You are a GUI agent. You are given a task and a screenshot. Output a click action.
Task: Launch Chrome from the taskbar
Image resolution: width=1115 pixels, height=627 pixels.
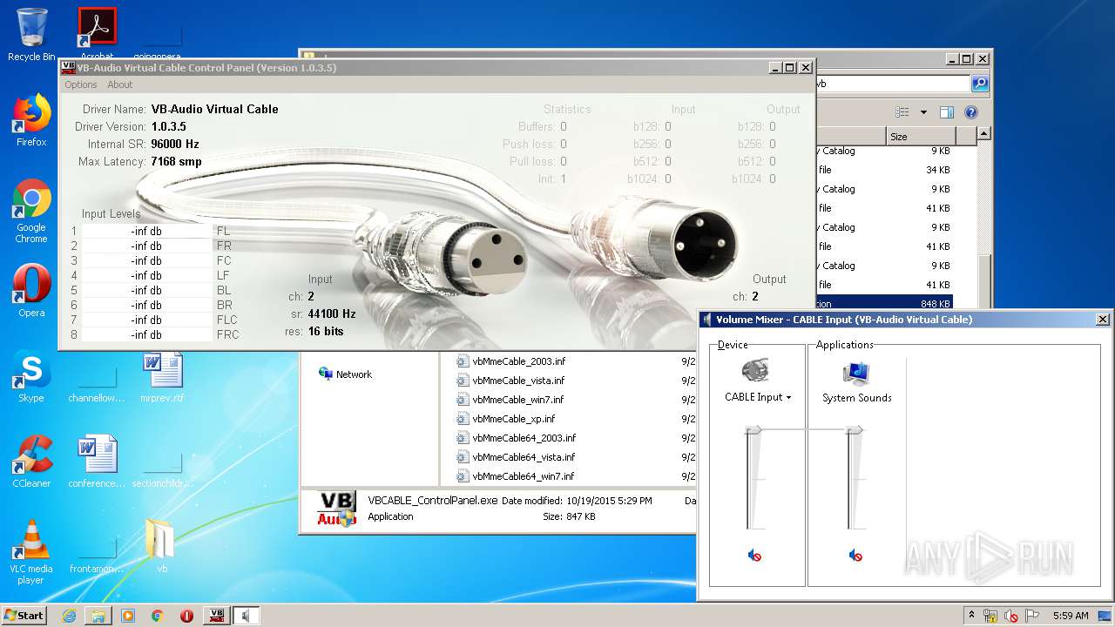(x=158, y=616)
